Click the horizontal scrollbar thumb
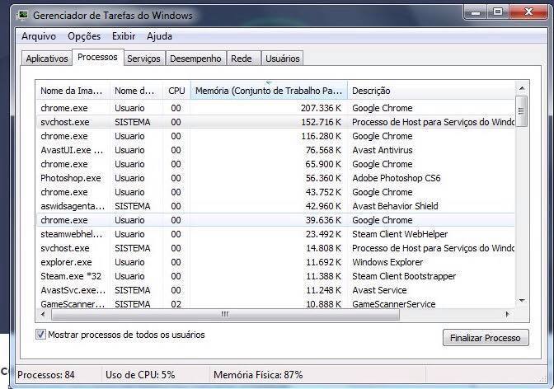The image size is (554, 389). (x=225, y=314)
